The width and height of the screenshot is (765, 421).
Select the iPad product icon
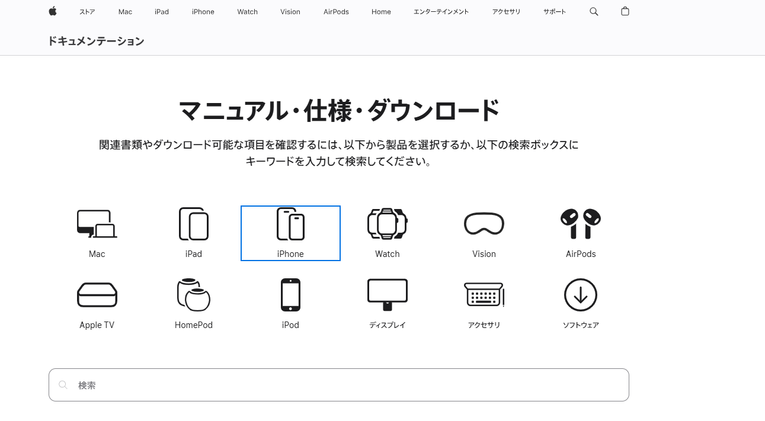point(194,224)
